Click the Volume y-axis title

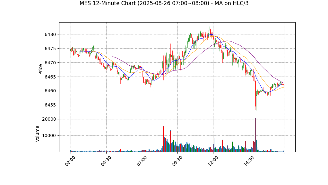[37, 134]
